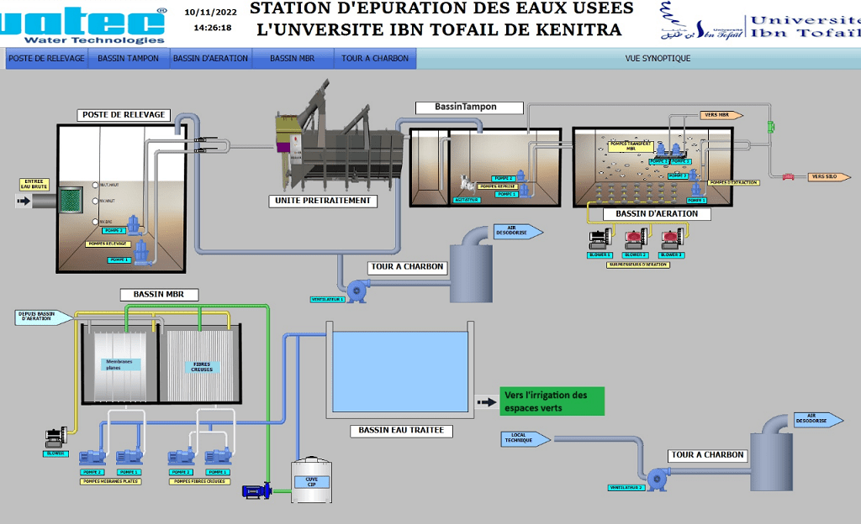
Task: Click the irrigation outlet arrow icon
Action: pos(486,401)
